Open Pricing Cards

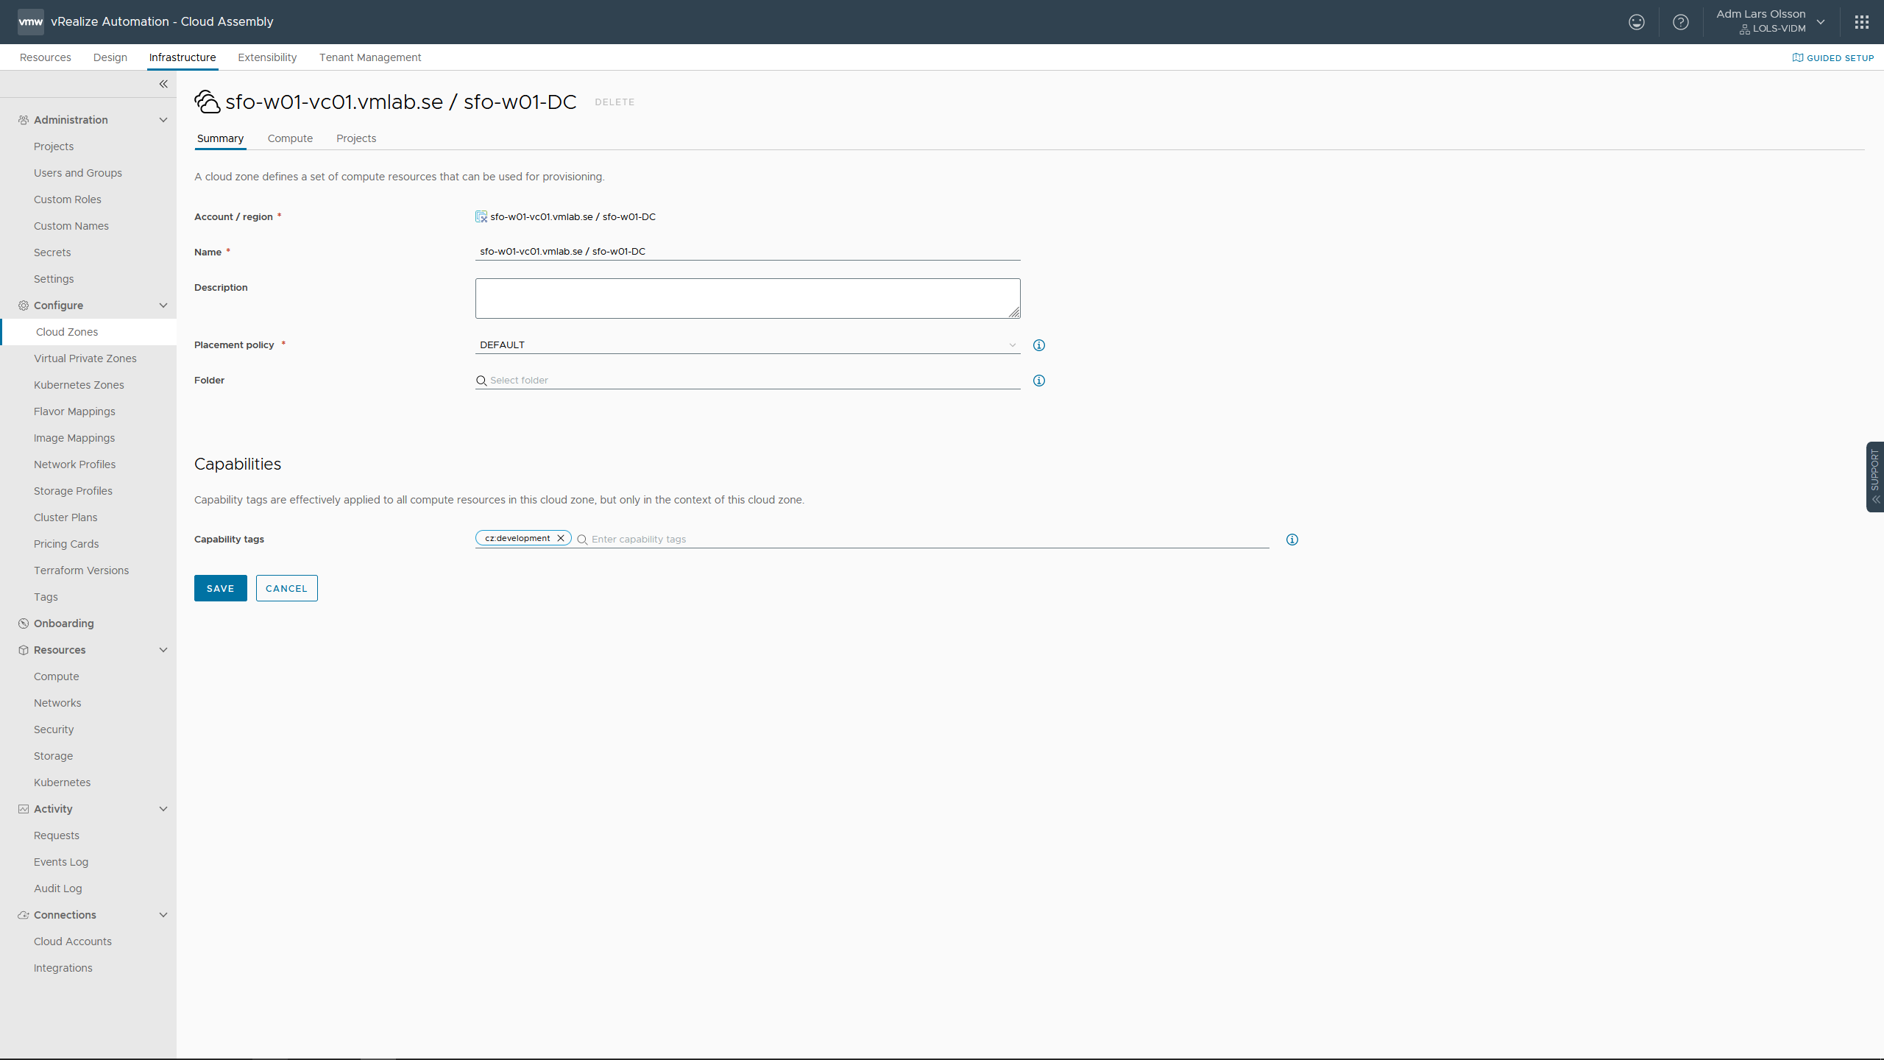click(x=66, y=544)
